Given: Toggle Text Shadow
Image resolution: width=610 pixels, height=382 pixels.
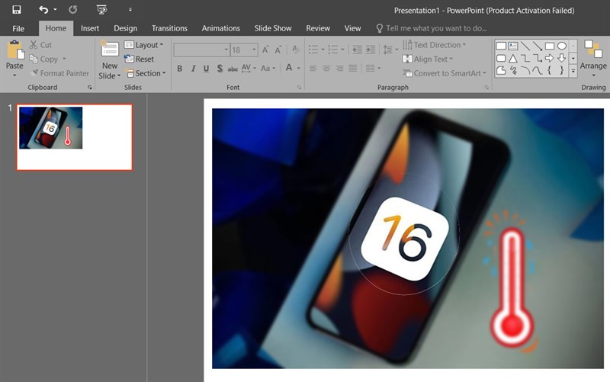Looking at the screenshot, I should coord(220,69).
